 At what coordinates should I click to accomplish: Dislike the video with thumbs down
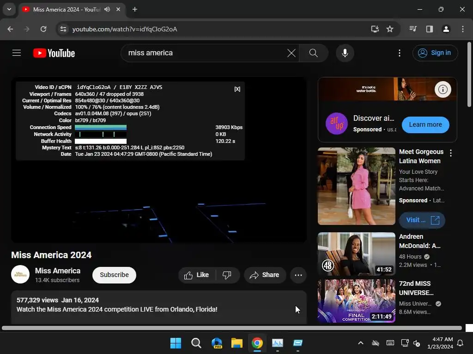(x=227, y=275)
